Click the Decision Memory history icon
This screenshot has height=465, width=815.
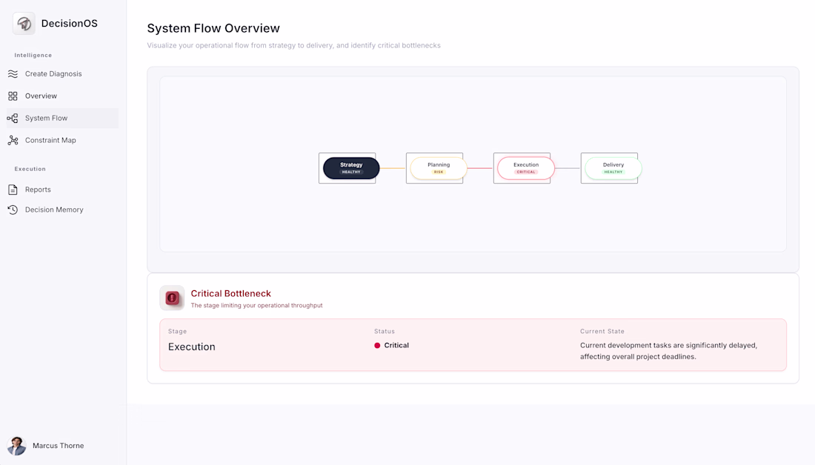(13, 210)
